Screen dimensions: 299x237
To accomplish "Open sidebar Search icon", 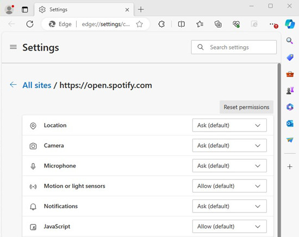I will [290, 41].
